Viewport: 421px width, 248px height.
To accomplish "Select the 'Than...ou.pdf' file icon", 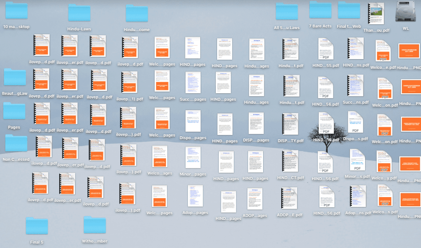I will pos(376,14).
